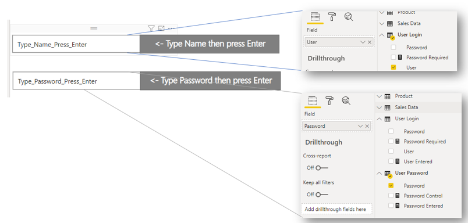The image size is (468, 223).
Task: Open Password field well dropdown chevron
Action: tap(360, 126)
